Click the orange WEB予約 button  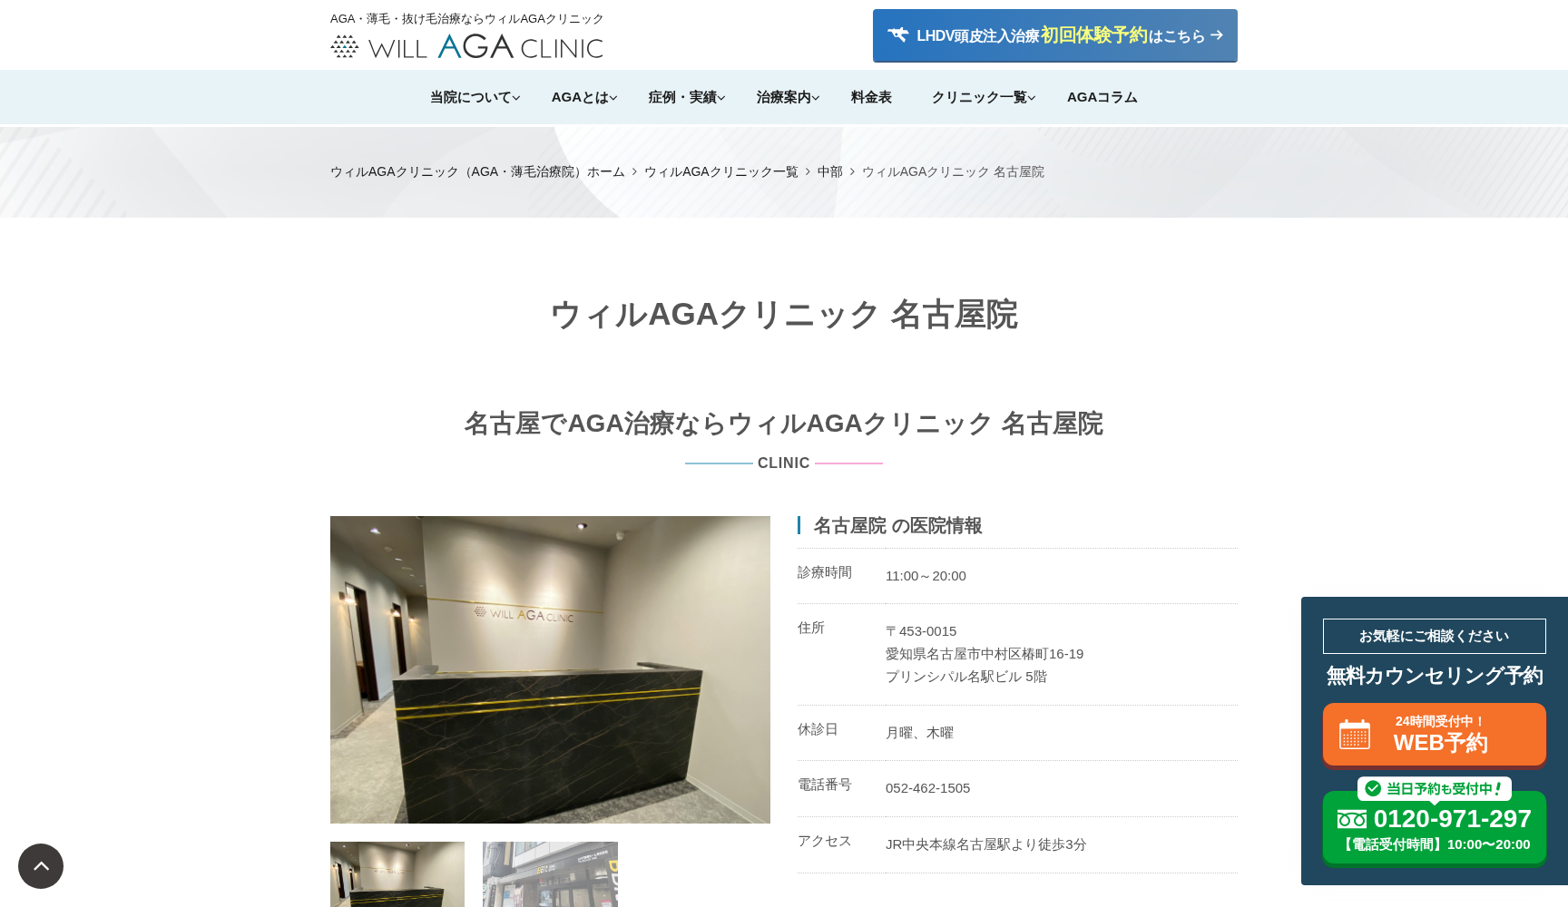pos(1435,734)
